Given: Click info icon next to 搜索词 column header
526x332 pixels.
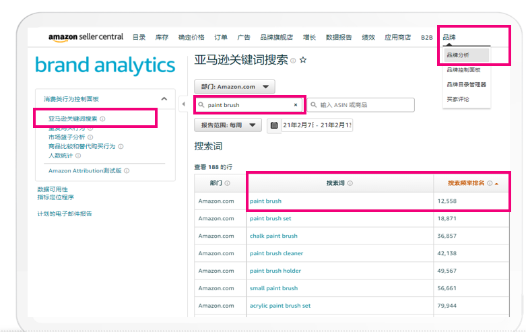Looking at the screenshot, I should click(350, 183).
